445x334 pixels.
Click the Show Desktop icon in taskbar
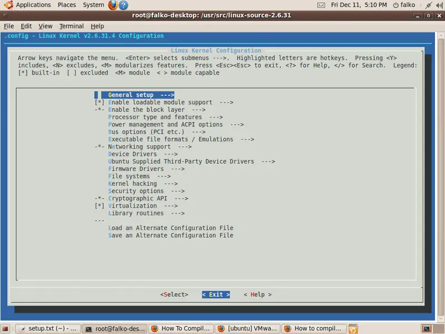coord(6,329)
